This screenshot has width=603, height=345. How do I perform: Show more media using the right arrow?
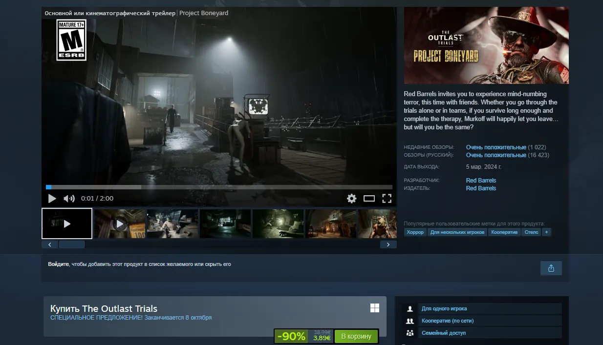click(x=388, y=244)
